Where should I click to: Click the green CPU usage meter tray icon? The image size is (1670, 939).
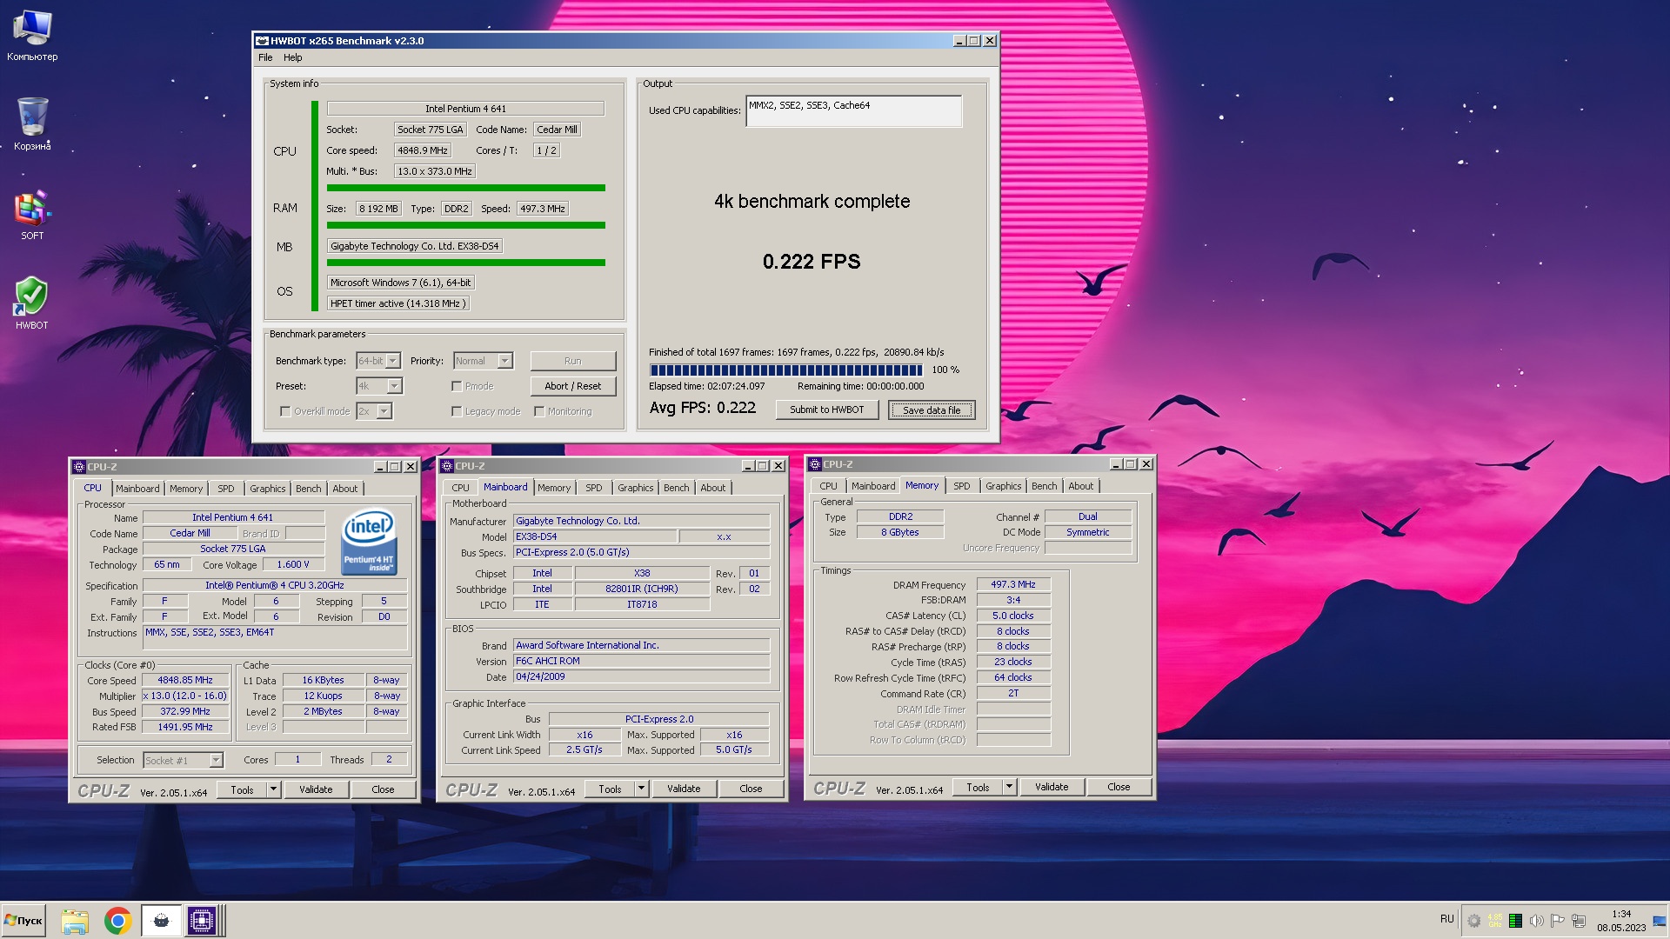click(x=1515, y=921)
